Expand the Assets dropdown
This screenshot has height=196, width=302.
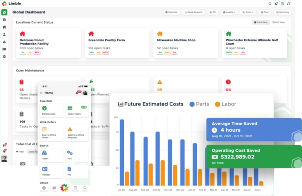click(x=229, y=12)
